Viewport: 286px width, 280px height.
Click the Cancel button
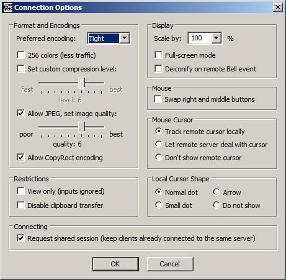170,264
